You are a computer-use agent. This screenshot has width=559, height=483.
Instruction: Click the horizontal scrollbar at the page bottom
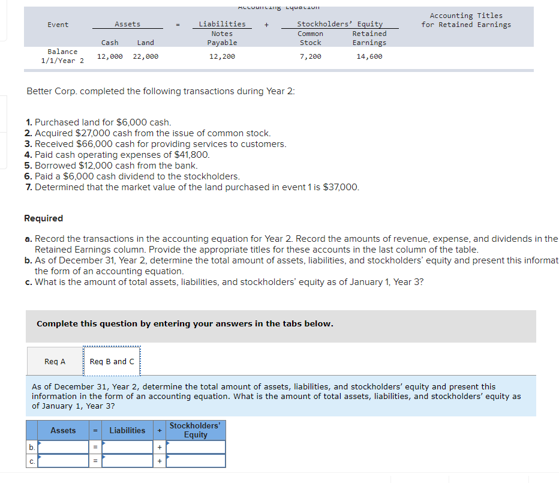point(279,478)
